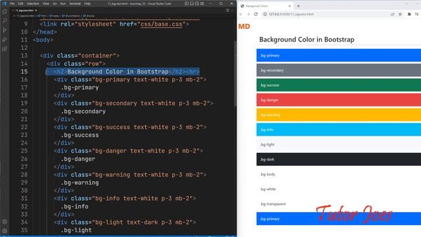Screen dimensions: 421x237
Task: Click the div.row breadcrumb segment
Action: [x=89, y=16]
